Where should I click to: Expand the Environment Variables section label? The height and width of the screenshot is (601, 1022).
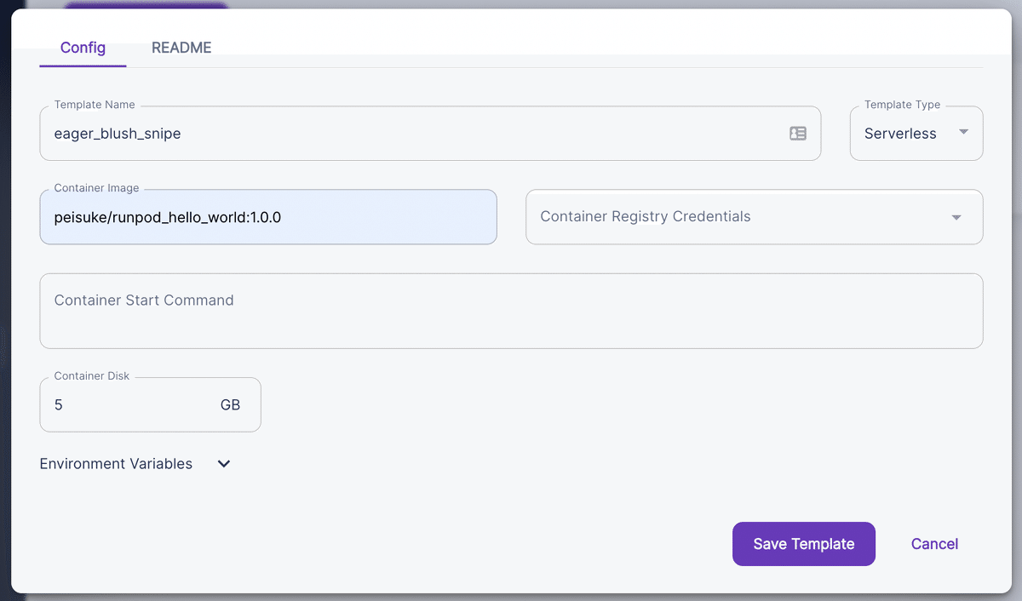click(x=117, y=464)
